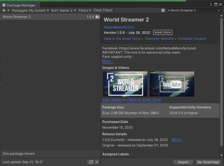Click 'Size: 2.99 GB (Number of files: 2861)'

coord(130,113)
